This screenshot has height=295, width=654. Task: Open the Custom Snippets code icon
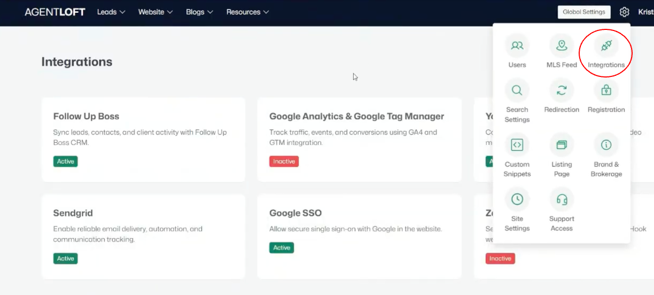(517, 145)
